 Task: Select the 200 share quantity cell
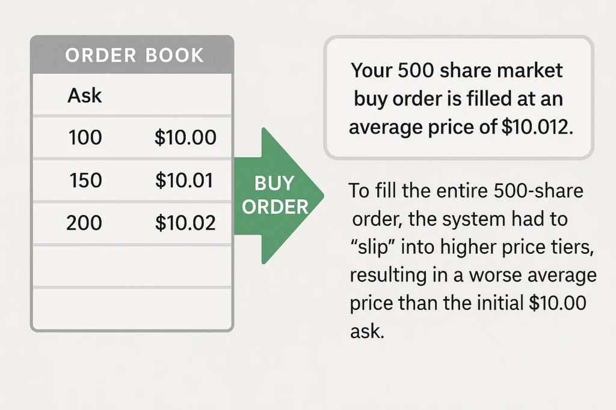pyautogui.click(x=84, y=223)
